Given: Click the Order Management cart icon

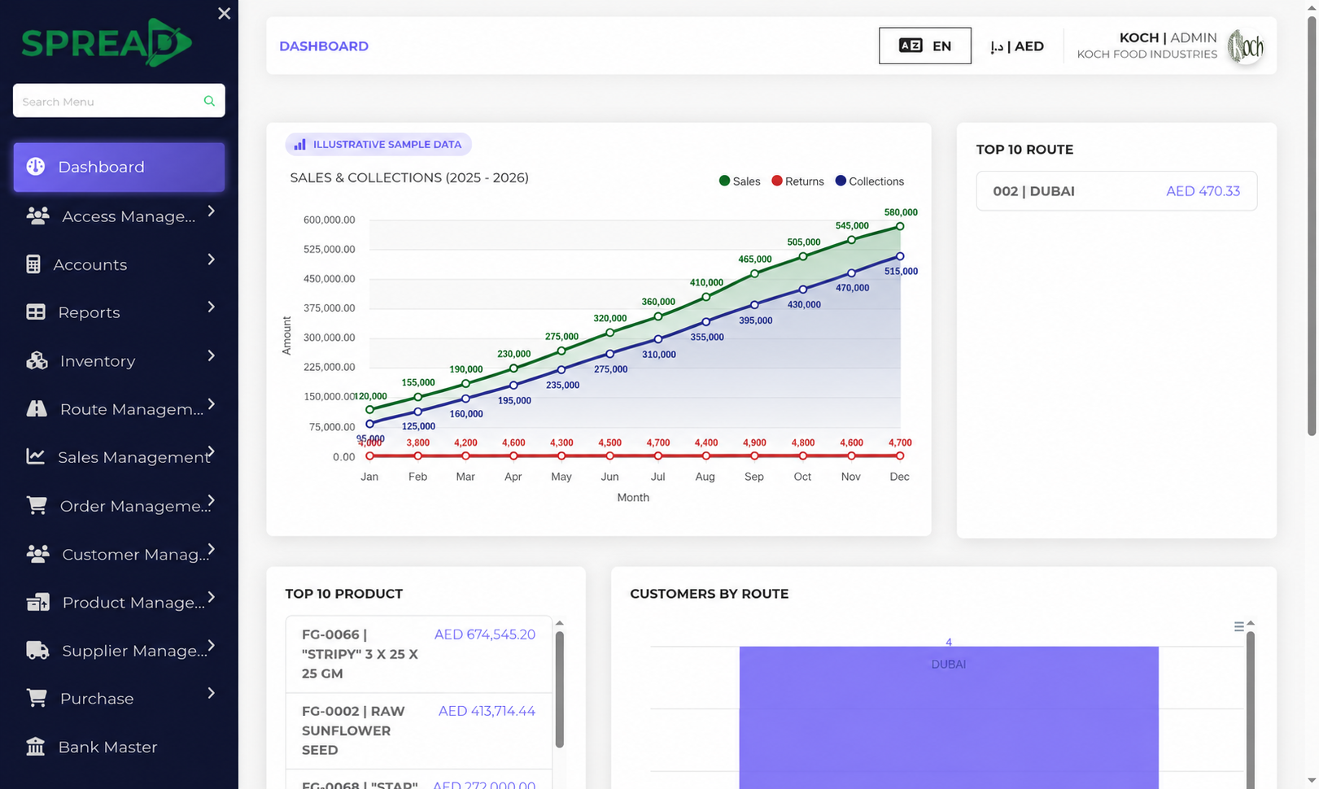Looking at the screenshot, I should coord(37,505).
